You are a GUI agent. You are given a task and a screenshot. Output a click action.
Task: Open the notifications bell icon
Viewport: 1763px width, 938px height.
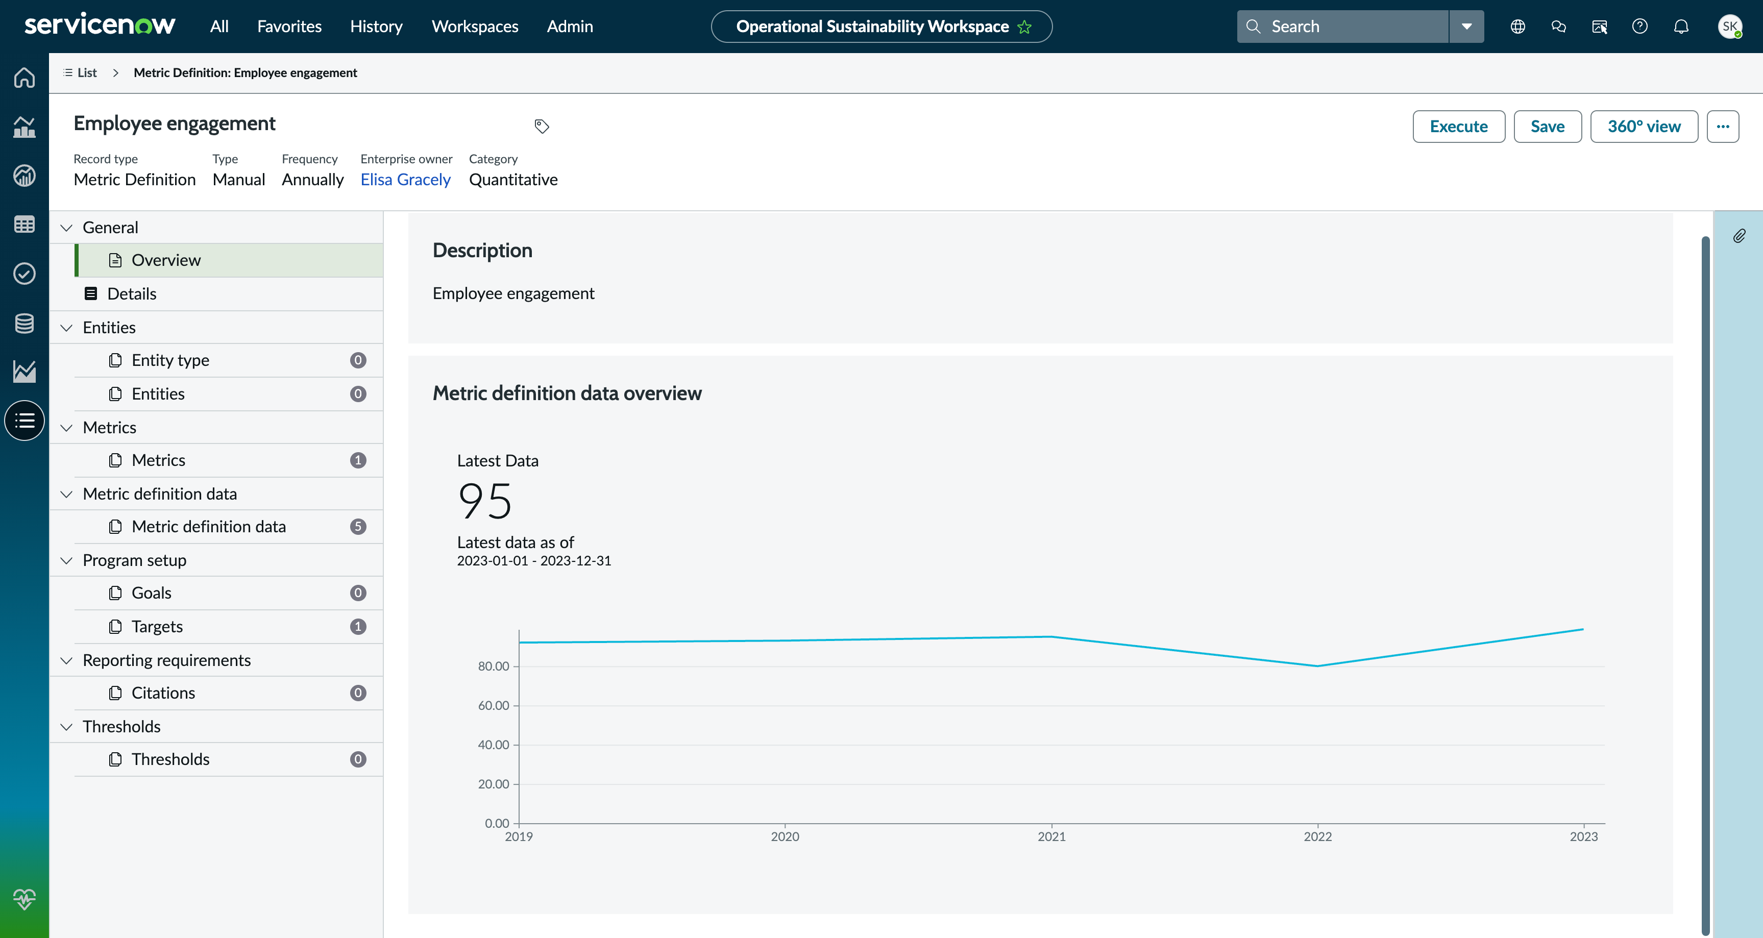click(x=1681, y=27)
